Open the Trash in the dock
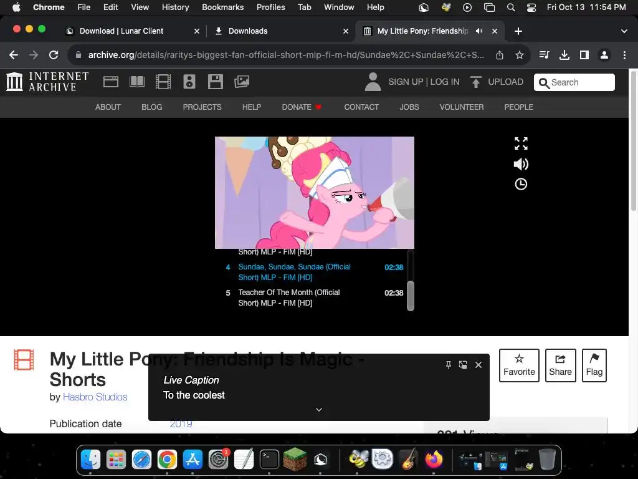Screen dimensions: 638x479 [x=547, y=460]
